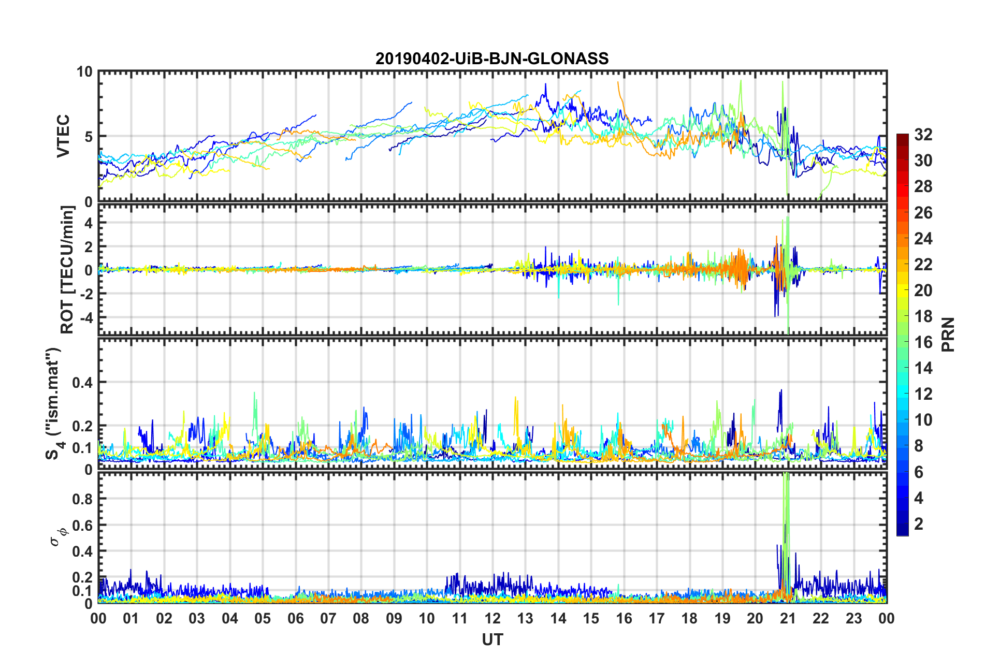985x669 pixels.
Task: Click the UT x-axis label
Action: tap(492, 640)
